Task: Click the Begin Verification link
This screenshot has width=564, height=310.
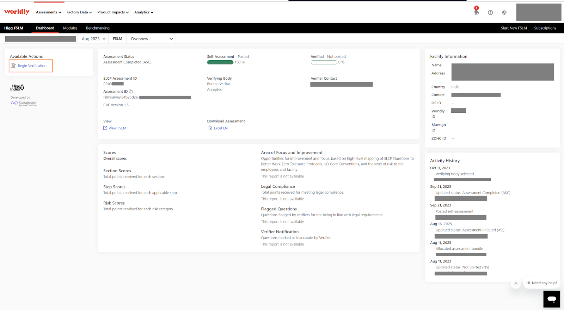Action: tap(32, 66)
